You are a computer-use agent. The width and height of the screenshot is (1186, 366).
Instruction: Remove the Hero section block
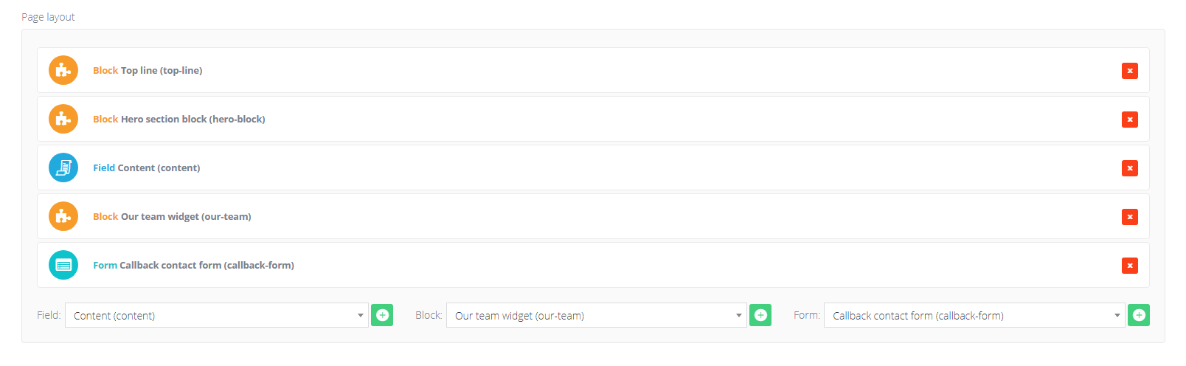pyautogui.click(x=1129, y=120)
